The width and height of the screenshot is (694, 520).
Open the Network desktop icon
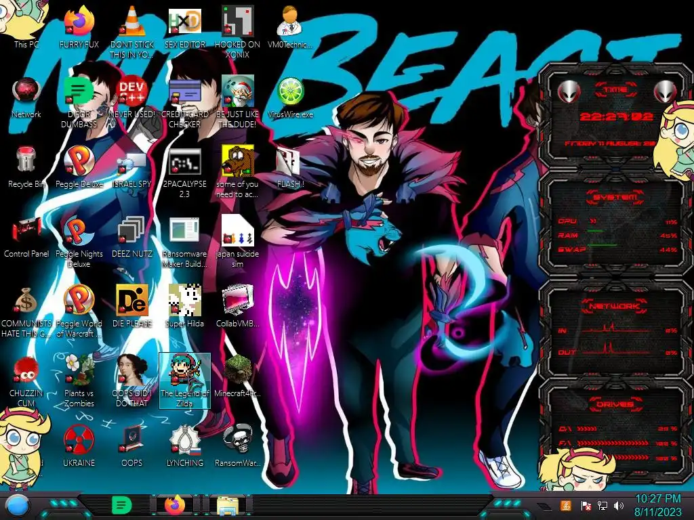coord(26,97)
